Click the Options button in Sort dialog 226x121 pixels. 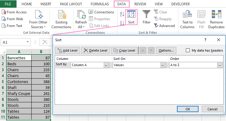click(166, 50)
